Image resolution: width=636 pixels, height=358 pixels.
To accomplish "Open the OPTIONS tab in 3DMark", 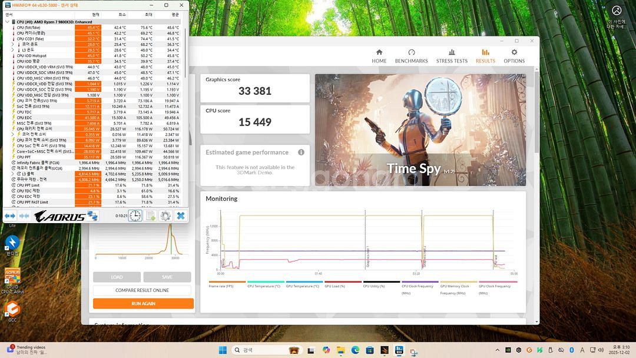I will (514, 57).
